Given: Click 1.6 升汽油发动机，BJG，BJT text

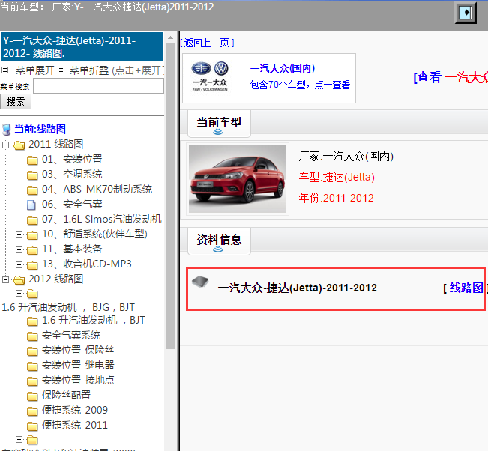Looking at the screenshot, I should [x=68, y=307].
